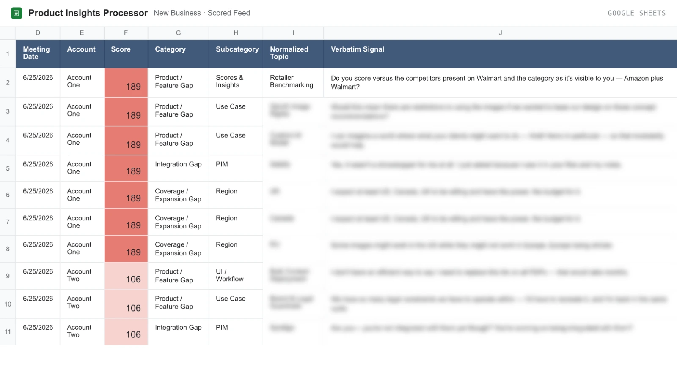
Task: Select Coverage / Expansion Gap in row 6
Action: [179, 195]
